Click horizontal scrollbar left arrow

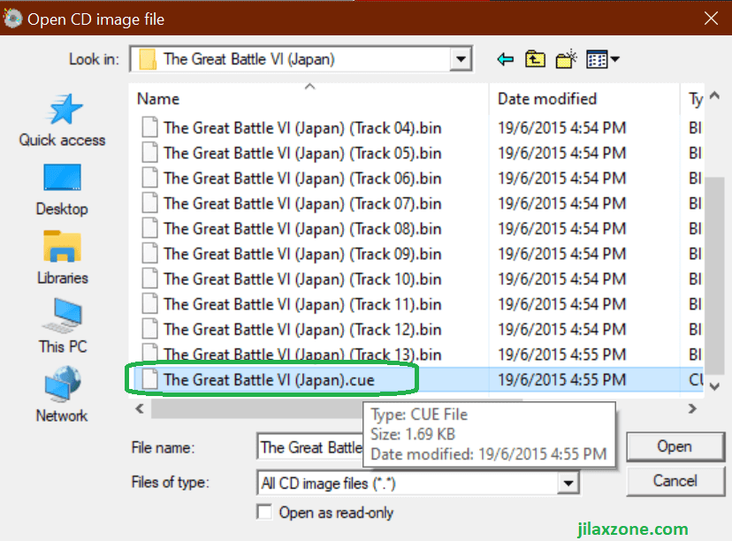tap(139, 409)
